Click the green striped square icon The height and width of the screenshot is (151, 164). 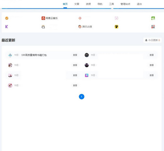(153, 18)
